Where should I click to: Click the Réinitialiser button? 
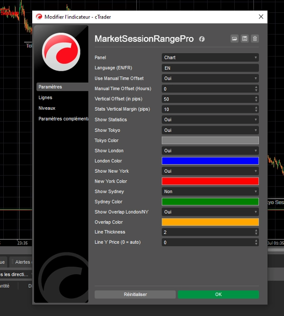pos(135,295)
